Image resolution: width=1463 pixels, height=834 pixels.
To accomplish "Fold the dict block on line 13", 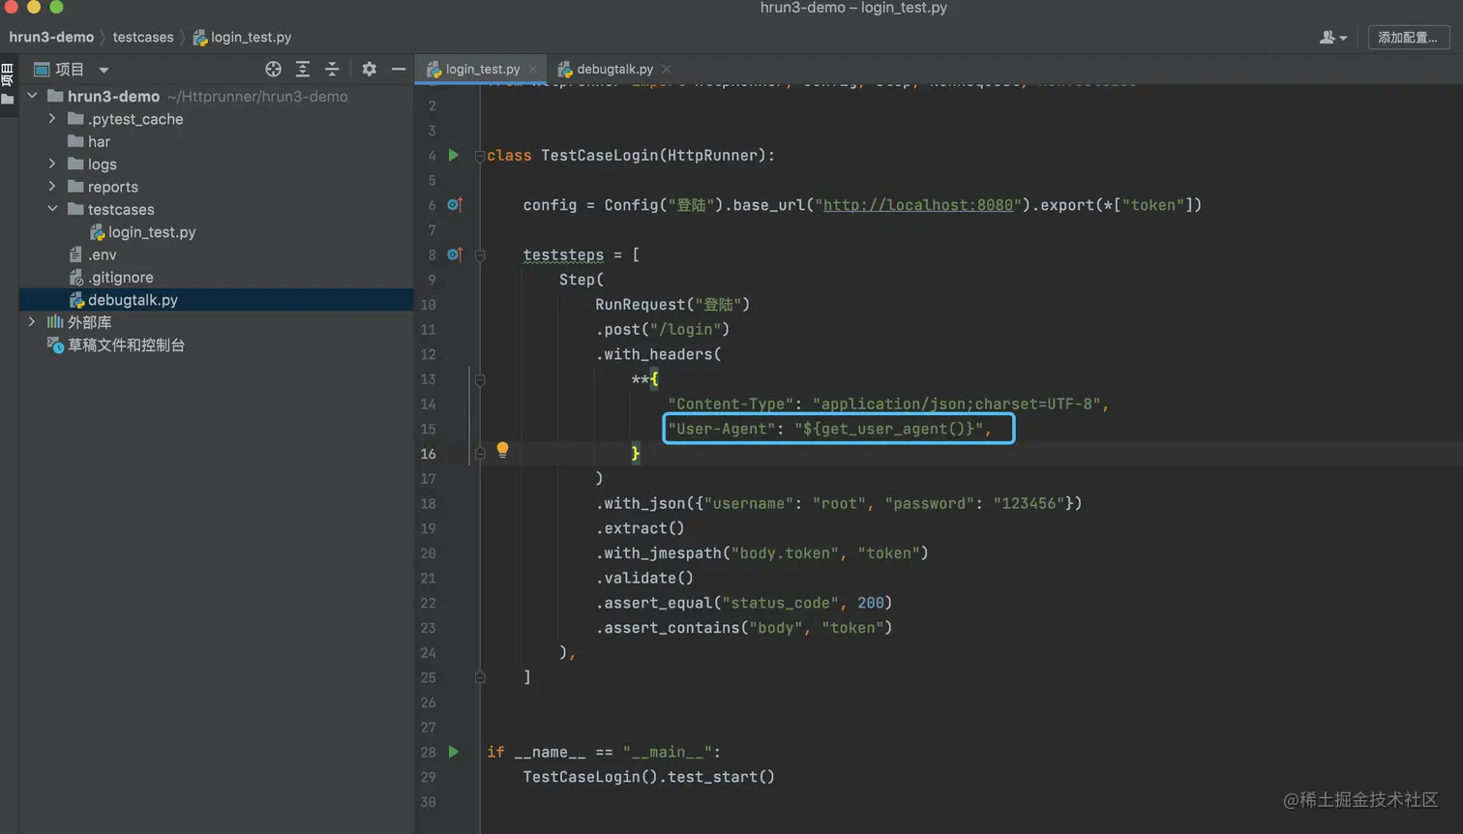I will click(x=480, y=380).
